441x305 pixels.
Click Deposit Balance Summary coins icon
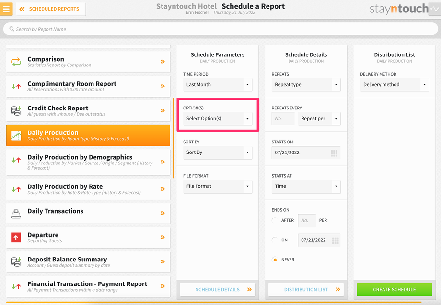(16, 261)
